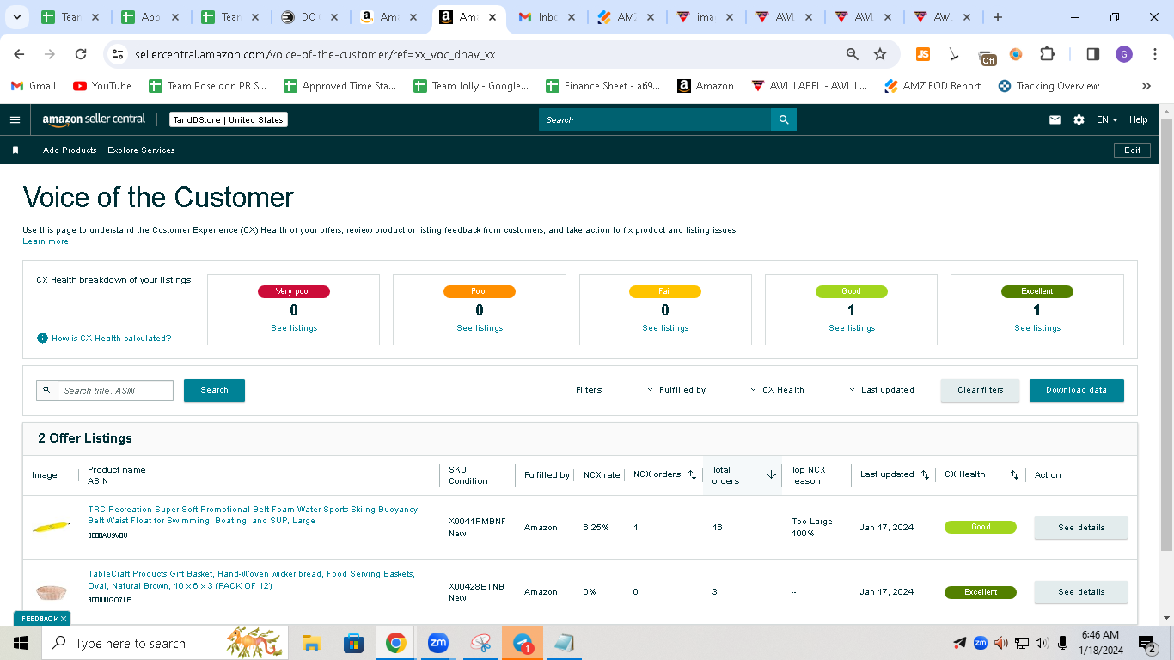Open the Windows Start menu
Viewport: 1174px width, 660px height.
pyautogui.click(x=21, y=643)
